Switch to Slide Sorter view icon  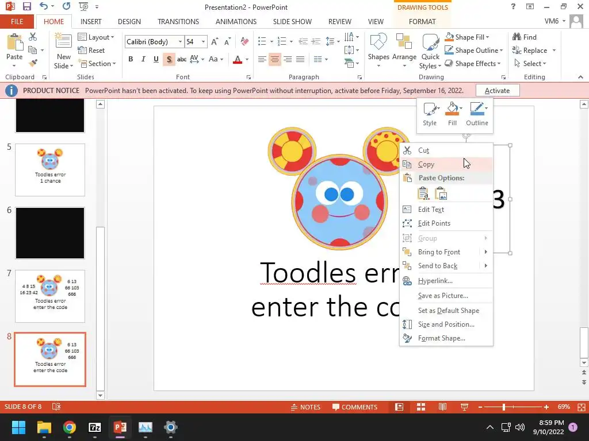coord(421,407)
